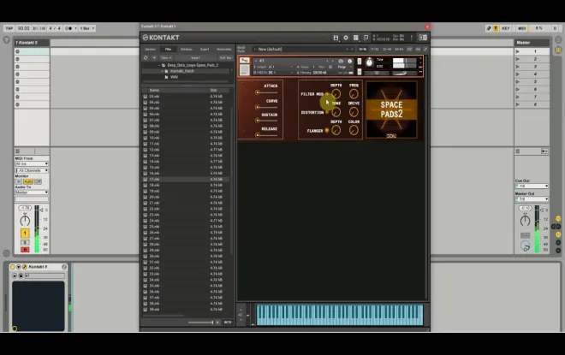Switch to Database tab in Kontakt browser
Viewport: 565px width, 355px height.
pos(187,49)
